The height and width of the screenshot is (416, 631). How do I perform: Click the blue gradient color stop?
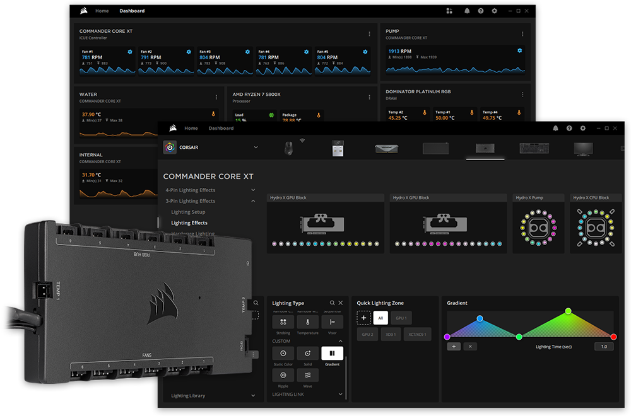point(480,318)
